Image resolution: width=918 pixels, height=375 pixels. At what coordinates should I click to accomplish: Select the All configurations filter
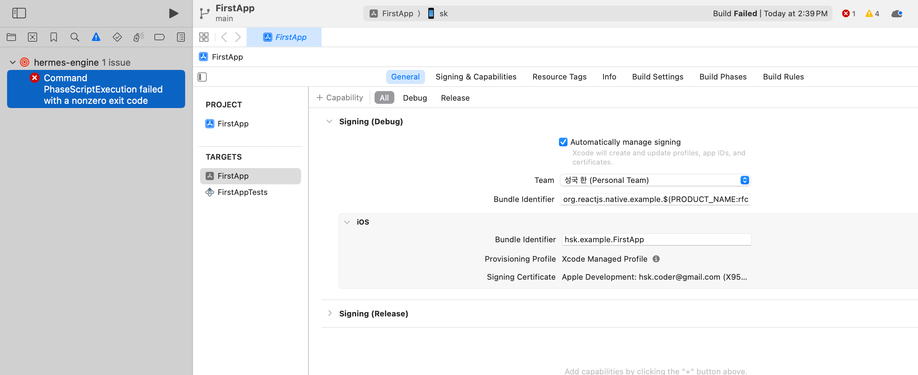coord(384,97)
